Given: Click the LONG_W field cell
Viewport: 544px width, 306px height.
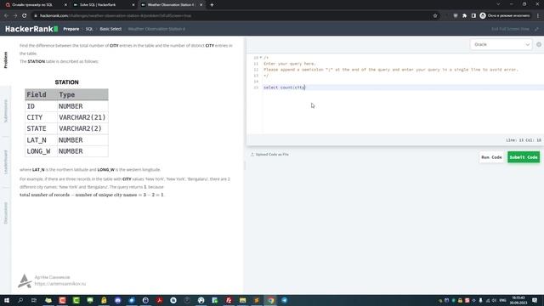Looking at the screenshot, I should coord(41,151).
